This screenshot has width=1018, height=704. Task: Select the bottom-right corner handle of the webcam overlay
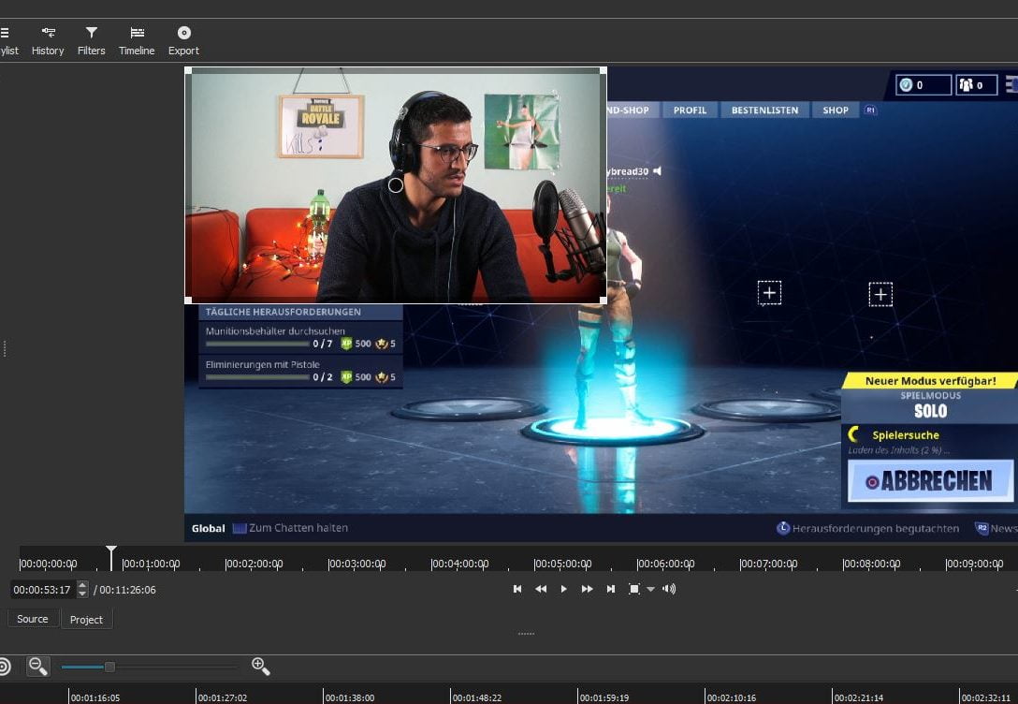tap(604, 301)
